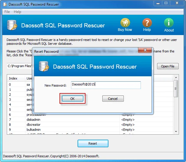Click index 5 cell

(x=10, y=110)
